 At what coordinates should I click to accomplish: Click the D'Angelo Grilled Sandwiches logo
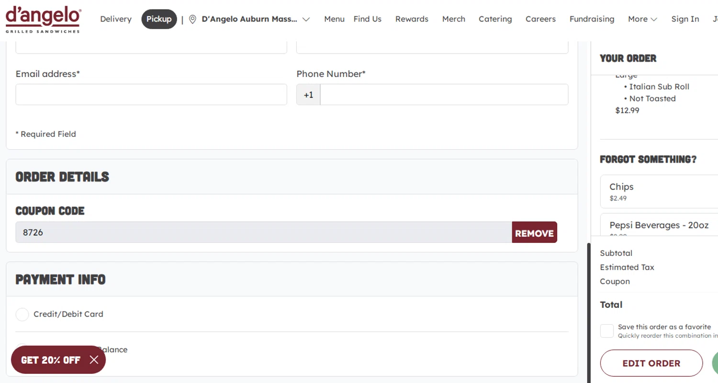43,20
